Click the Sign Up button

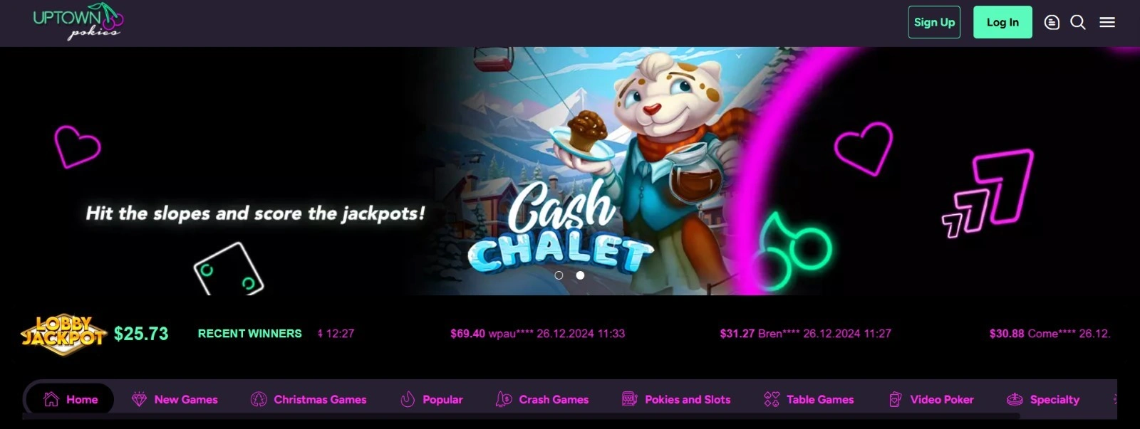[934, 22]
